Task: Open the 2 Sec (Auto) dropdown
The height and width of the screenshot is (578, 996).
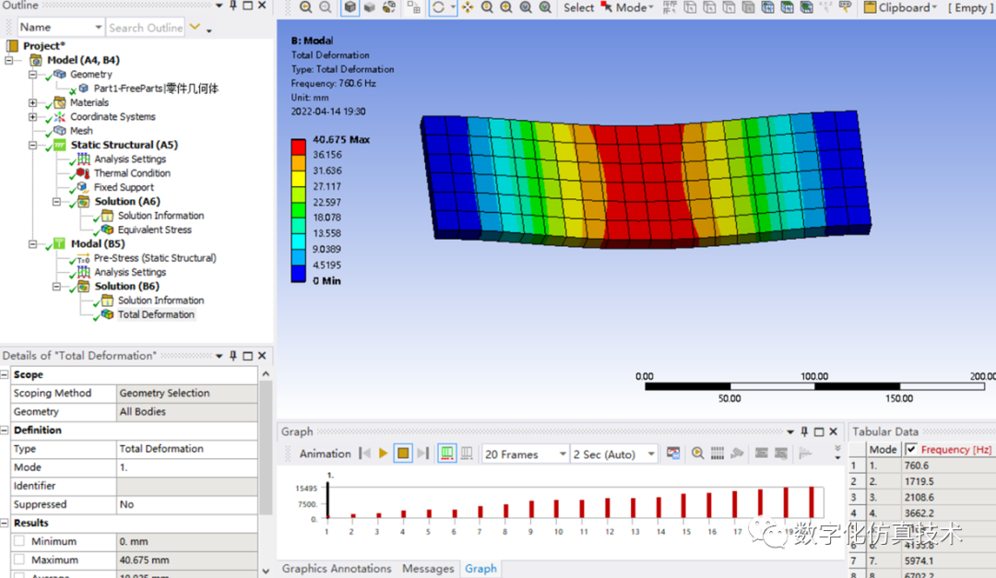Action: coord(651,454)
